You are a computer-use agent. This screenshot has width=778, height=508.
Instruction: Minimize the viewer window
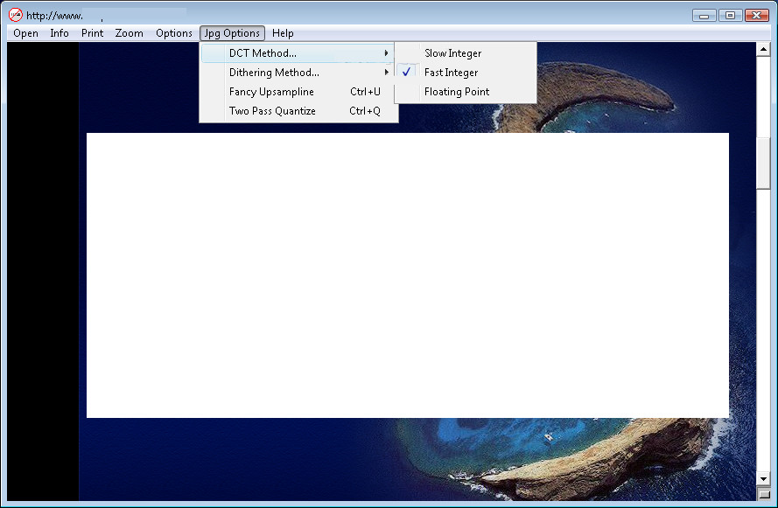(704, 16)
